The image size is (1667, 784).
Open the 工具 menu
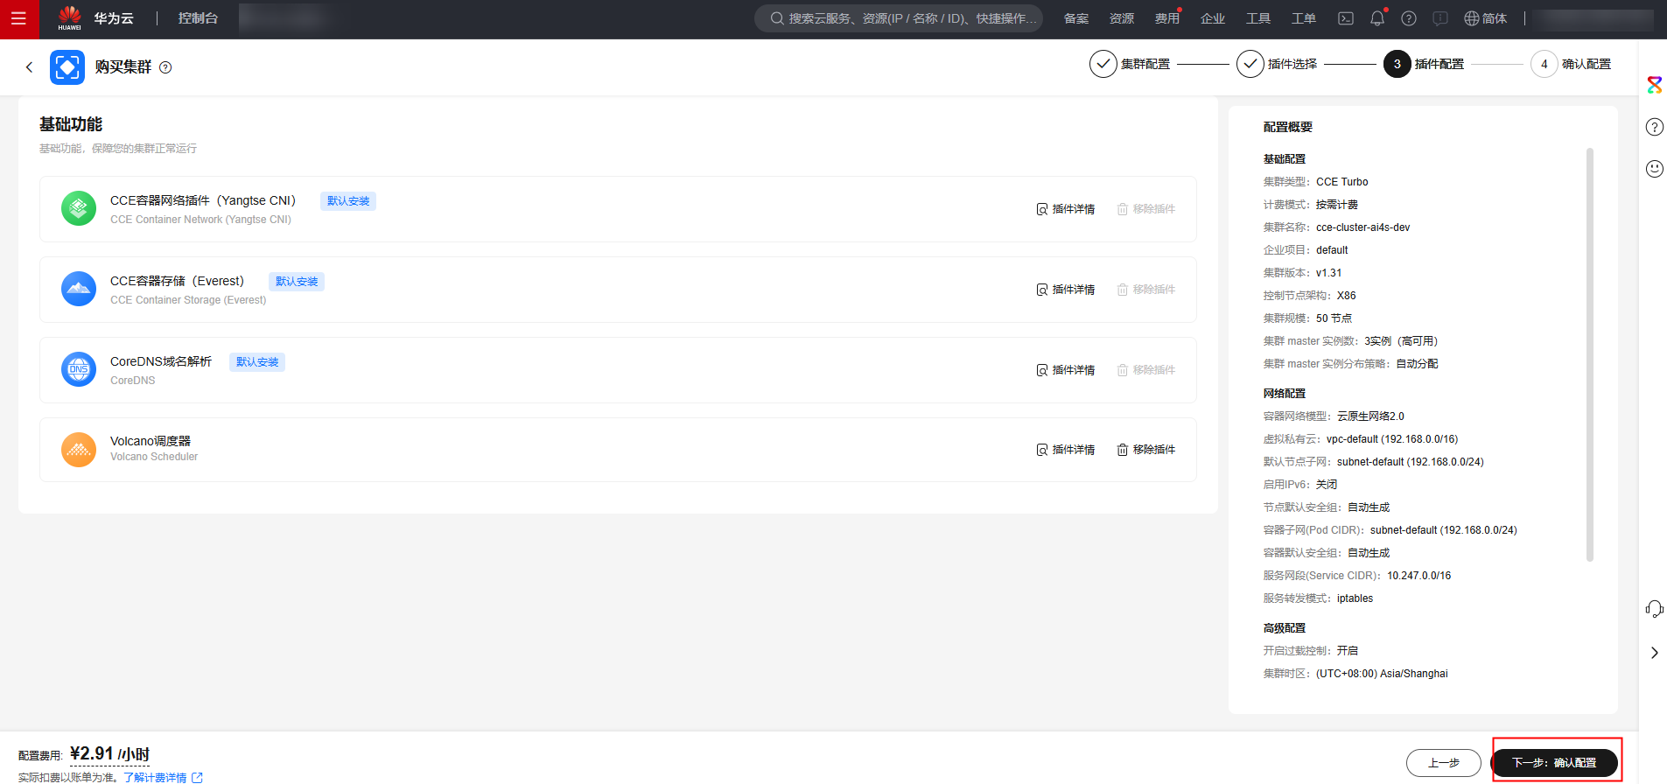point(1258,18)
